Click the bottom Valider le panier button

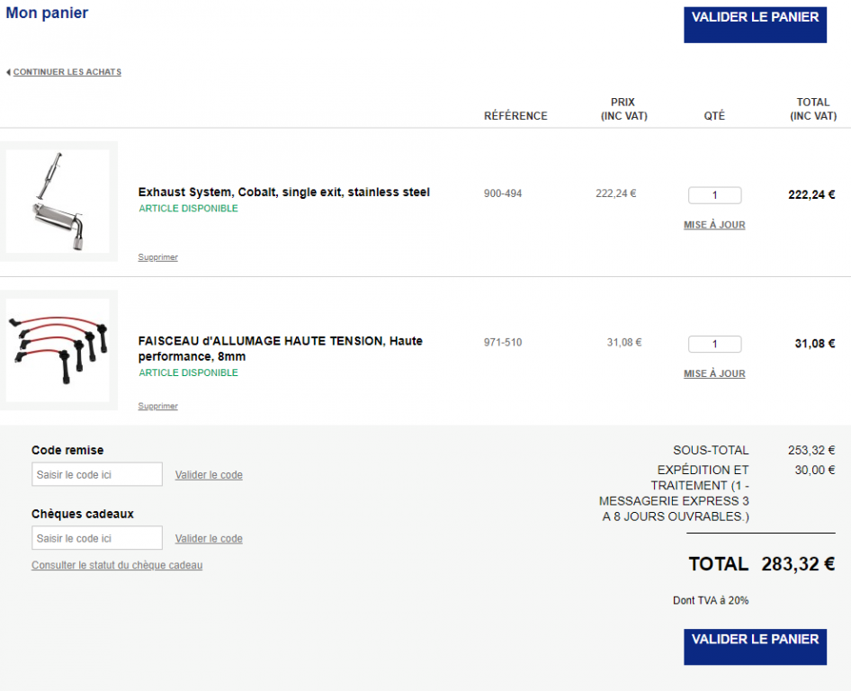[x=755, y=647]
